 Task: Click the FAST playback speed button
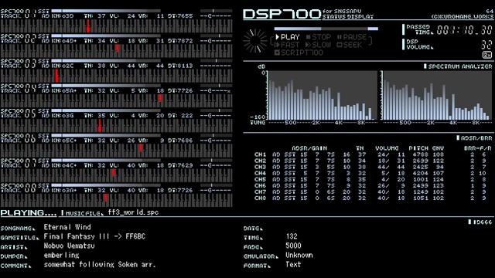(x=288, y=45)
